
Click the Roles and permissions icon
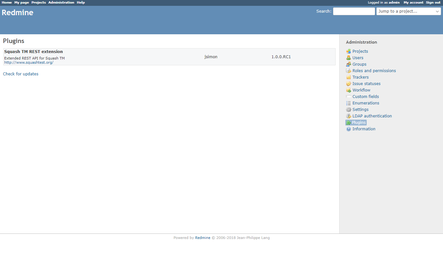click(x=349, y=70)
